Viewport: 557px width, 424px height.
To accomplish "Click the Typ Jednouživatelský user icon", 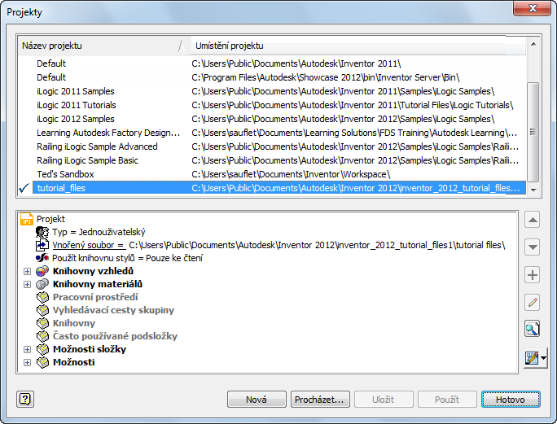I will (x=42, y=232).
